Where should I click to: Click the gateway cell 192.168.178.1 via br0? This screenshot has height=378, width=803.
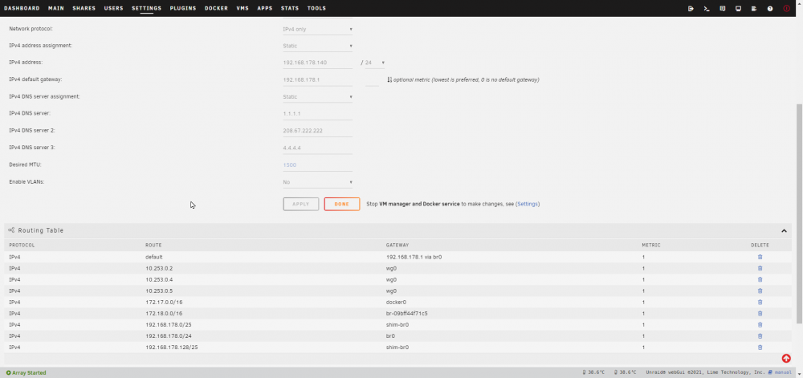click(x=414, y=257)
